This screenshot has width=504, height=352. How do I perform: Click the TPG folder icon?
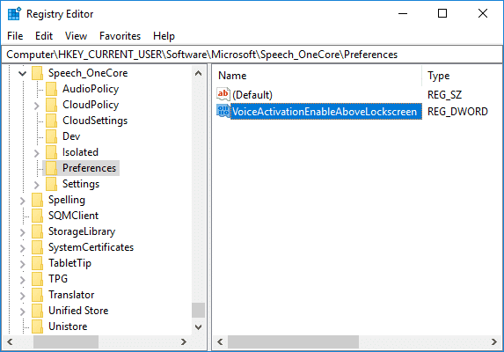(x=37, y=279)
